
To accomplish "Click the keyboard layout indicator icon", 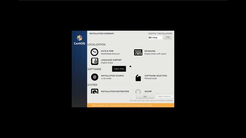I will pos(150,38).
